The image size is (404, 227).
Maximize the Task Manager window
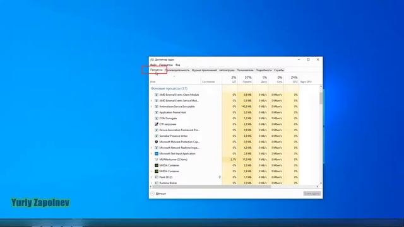click(308, 59)
